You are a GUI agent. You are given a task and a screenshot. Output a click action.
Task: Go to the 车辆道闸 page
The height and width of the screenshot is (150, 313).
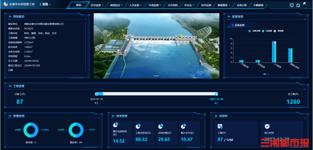pos(258,5)
